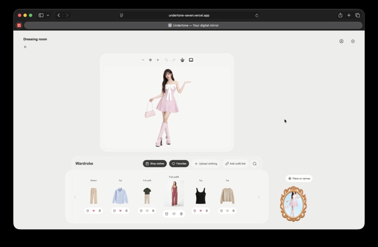Delete the beige pants item
The image size is (378, 247).
(100, 211)
